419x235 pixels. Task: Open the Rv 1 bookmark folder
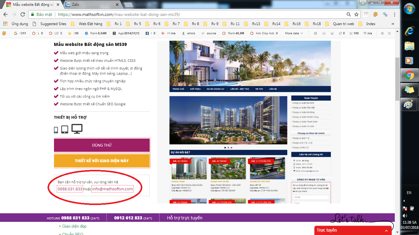click(x=114, y=24)
